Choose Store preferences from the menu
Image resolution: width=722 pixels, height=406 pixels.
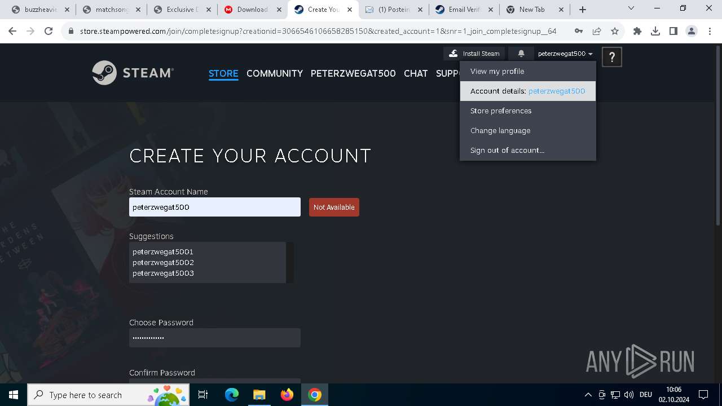[x=528, y=111]
